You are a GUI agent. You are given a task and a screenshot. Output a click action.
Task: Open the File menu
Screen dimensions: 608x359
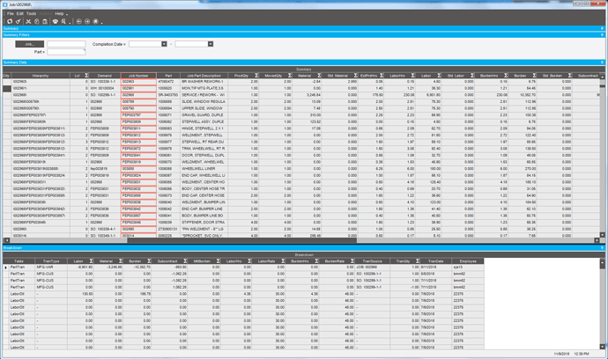point(11,13)
